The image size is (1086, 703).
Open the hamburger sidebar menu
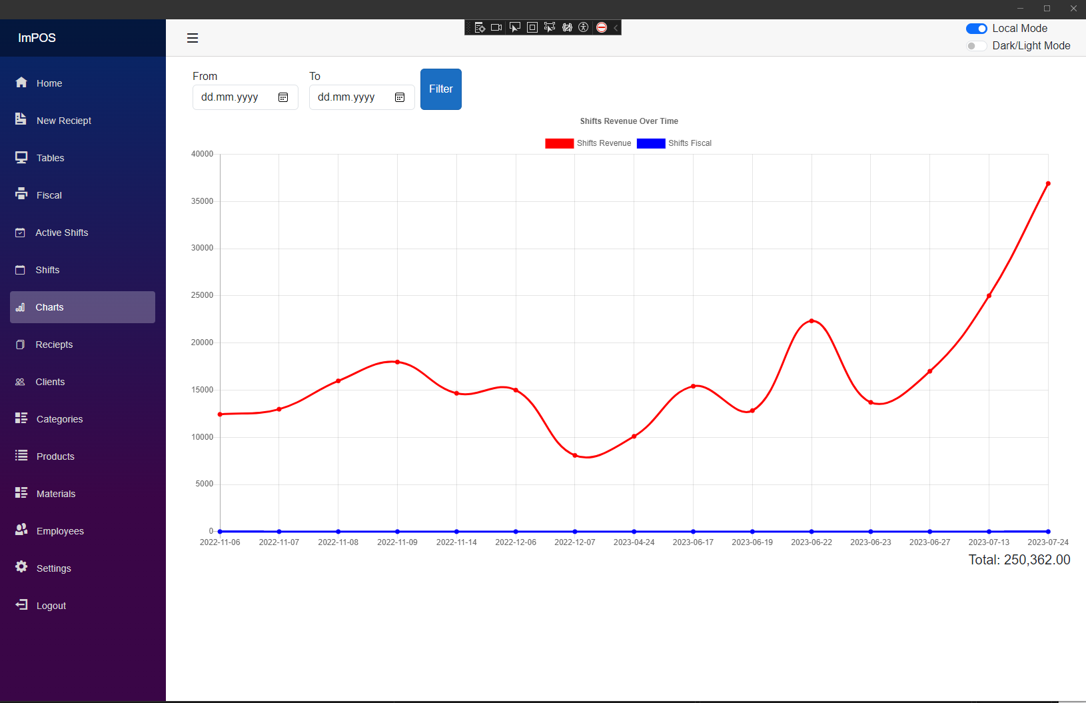193,38
